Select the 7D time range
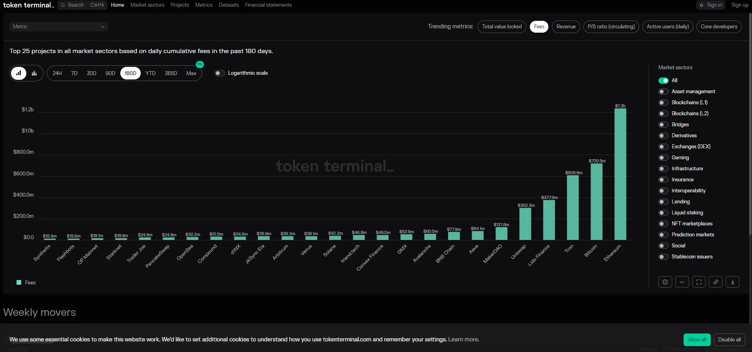 pyautogui.click(x=74, y=73)
